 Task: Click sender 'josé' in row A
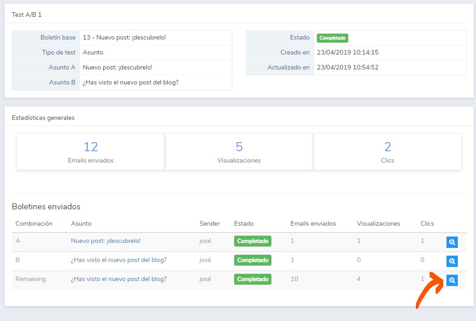pyautogui.click(x=205, y=241)
